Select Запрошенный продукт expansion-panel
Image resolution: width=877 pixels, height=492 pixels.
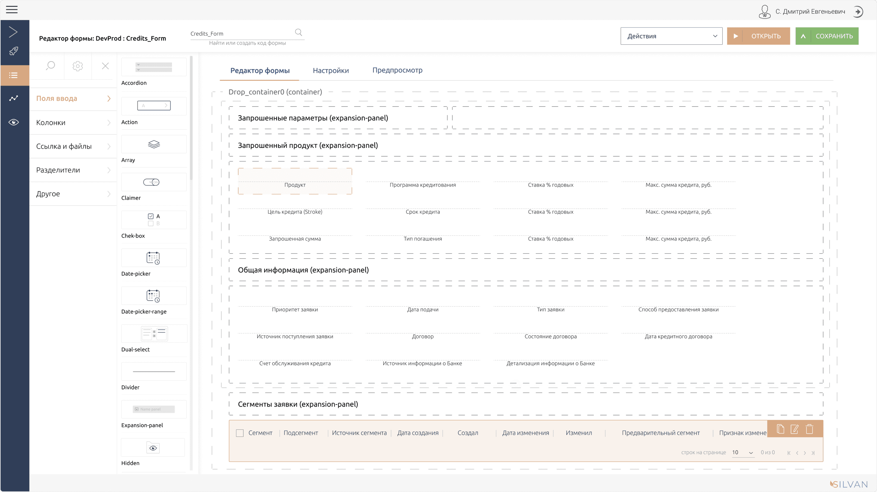click(526, 145)
